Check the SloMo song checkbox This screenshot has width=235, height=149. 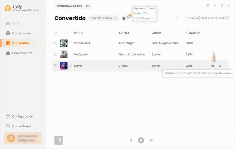pyautogui.click(x=56, y=66)
